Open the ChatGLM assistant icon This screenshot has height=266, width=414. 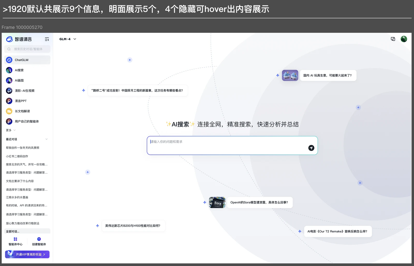click(x=9, y=60)
